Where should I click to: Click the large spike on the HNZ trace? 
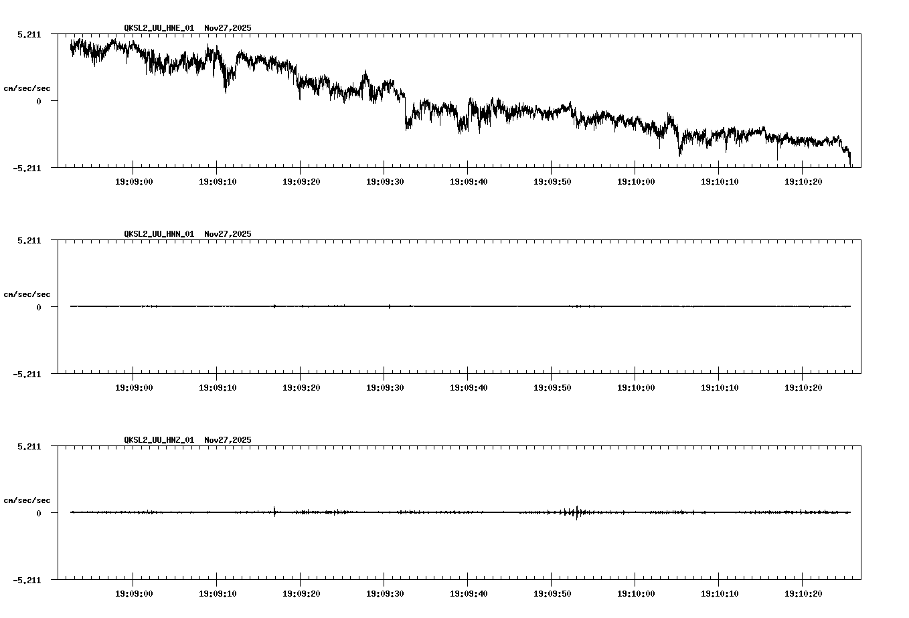[x=576, y=514]
